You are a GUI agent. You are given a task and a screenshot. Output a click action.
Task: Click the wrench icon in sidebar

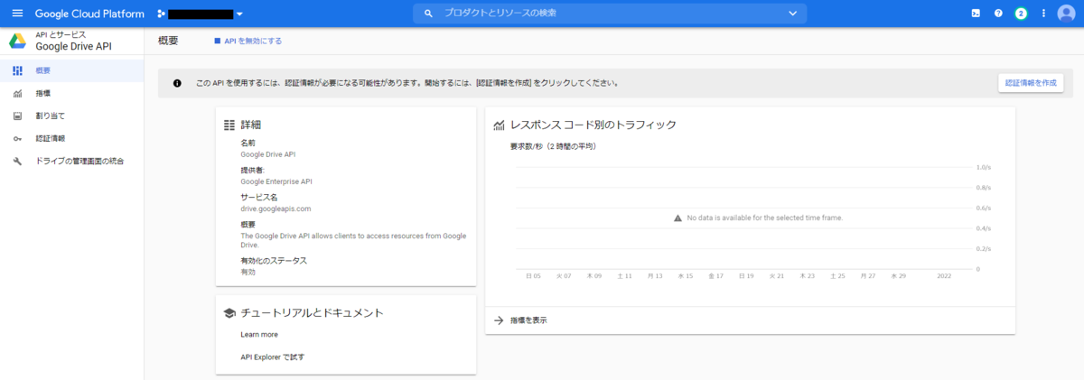(17, 161)
